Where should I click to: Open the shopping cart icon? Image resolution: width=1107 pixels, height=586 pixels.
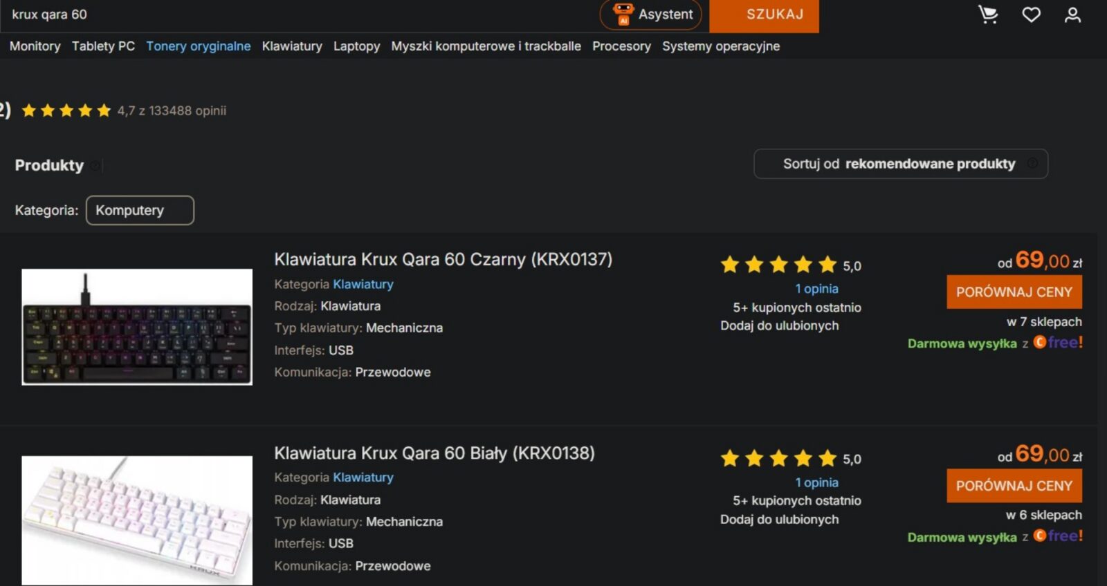point(988,15)
